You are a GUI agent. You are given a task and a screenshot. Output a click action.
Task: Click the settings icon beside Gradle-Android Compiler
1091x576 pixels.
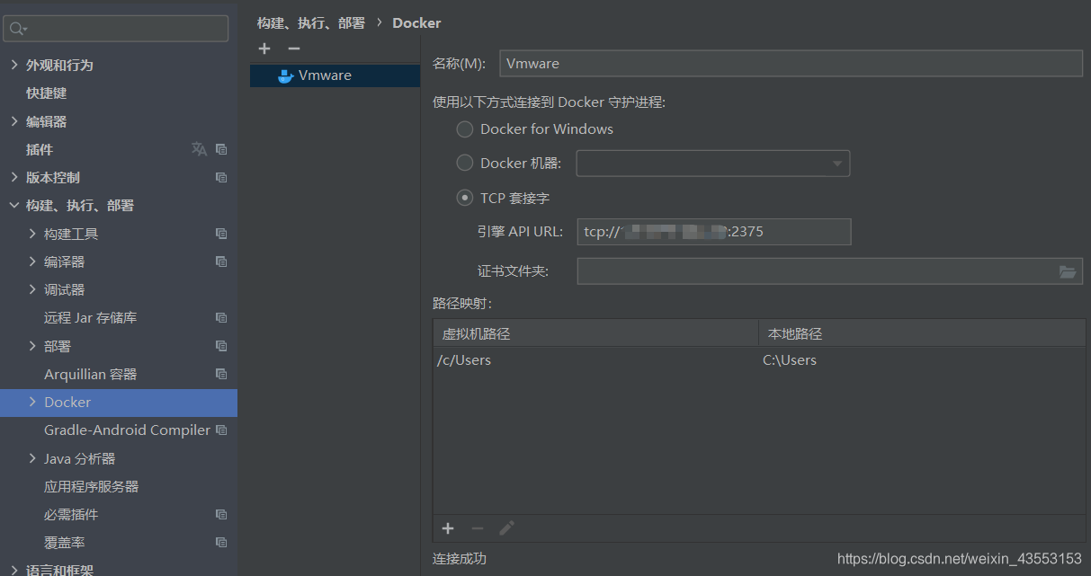[221, 430]
